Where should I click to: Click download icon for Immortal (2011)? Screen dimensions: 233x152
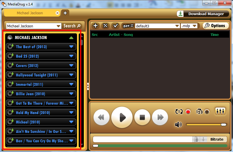(x=11, y=84)
